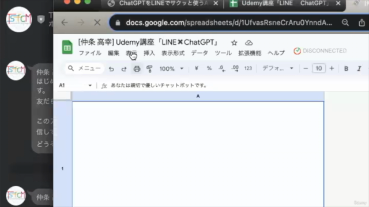Open the 編集 menu

click(x=114, y=53)
